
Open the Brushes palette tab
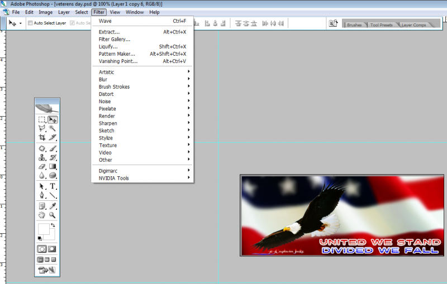point(354,25)
